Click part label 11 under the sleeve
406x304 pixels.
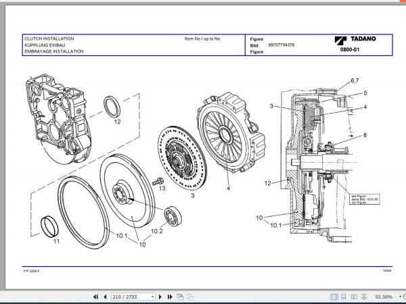point(56,241)
